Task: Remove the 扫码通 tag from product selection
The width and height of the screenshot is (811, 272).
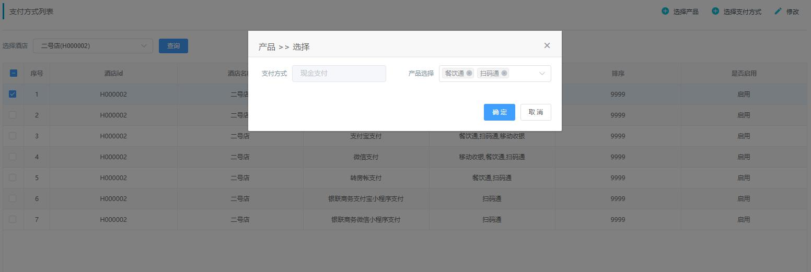Action: coord(504,73)
